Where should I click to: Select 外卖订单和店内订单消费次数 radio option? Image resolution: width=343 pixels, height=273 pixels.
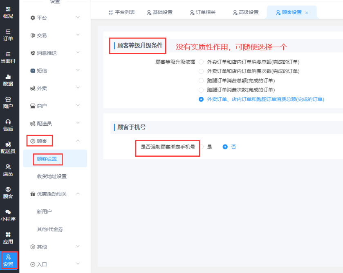point(201,71)
